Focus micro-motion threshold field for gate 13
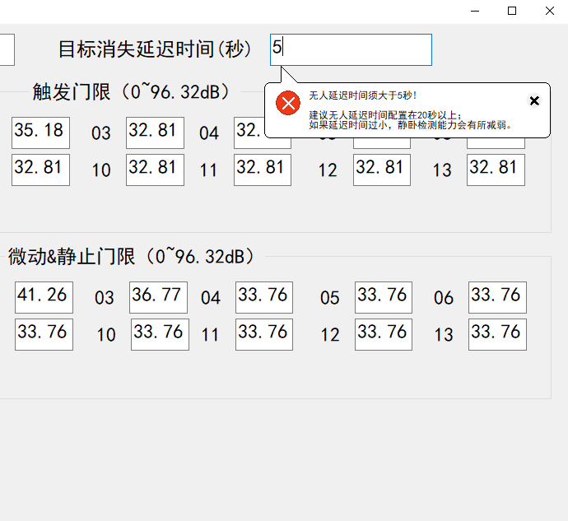The height and width of the screenshot is (521, 568). pyautogui.click(x=497, y=334)
